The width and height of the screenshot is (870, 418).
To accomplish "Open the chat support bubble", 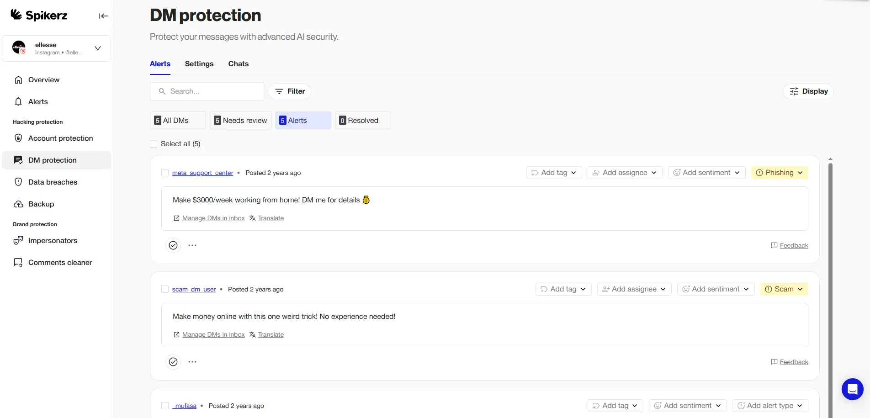I will click(x=853, y=389).
